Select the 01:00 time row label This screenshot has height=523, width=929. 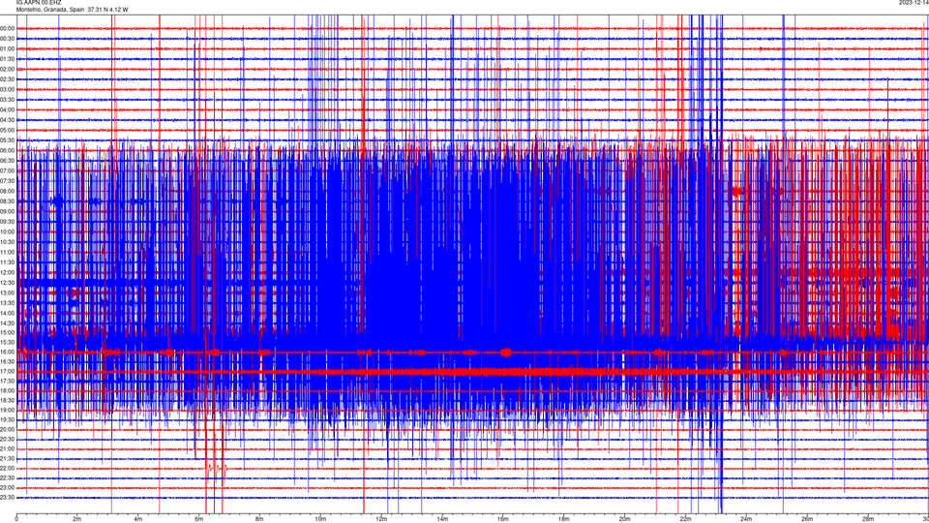point(7,48)
